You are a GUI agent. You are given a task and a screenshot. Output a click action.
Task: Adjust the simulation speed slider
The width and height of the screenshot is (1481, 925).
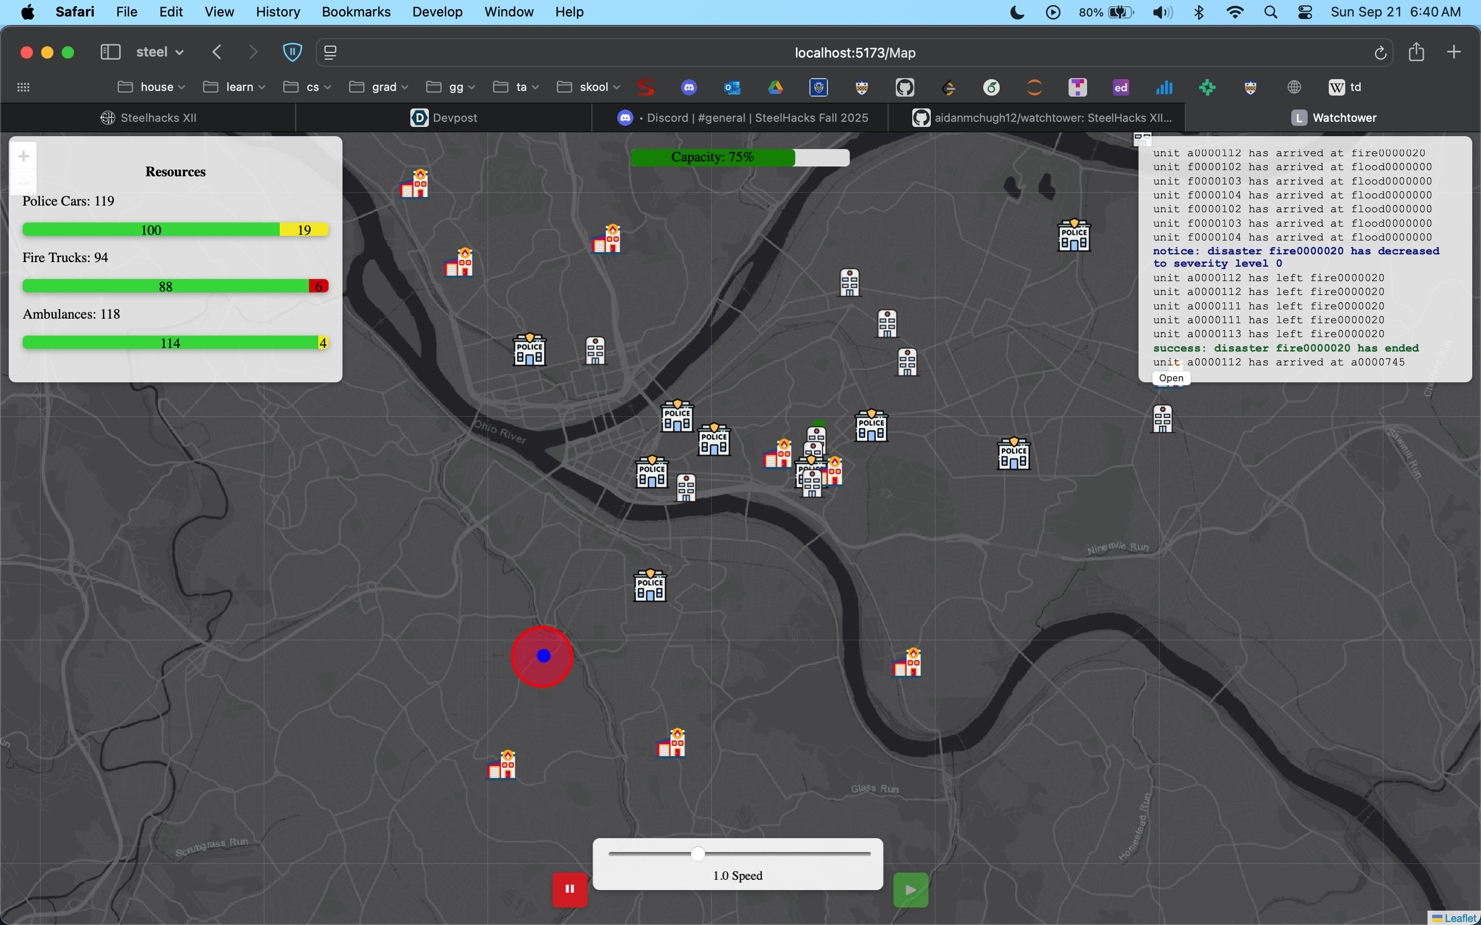point(698,853)
